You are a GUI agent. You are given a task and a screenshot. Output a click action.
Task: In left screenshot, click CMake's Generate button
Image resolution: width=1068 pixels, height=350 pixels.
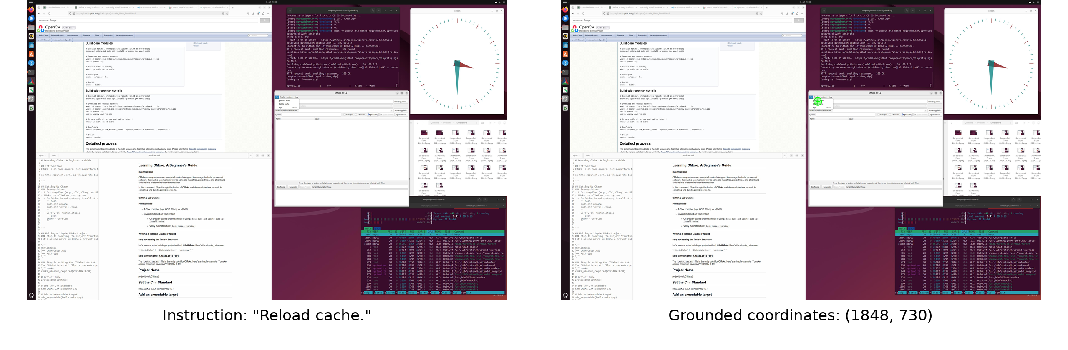[x=293, y=187]
